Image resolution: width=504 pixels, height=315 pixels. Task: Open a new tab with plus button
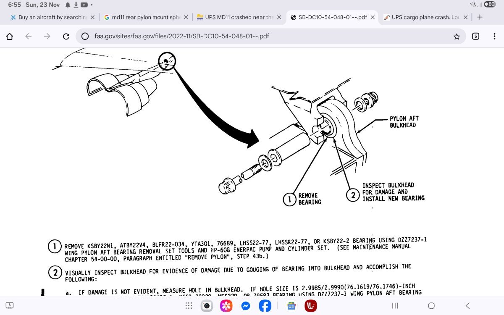point(480,17)
